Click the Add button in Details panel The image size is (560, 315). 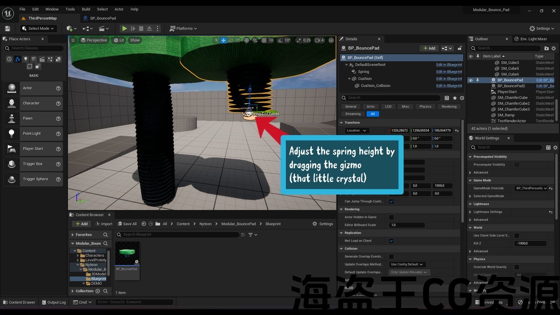click(429, 48)
